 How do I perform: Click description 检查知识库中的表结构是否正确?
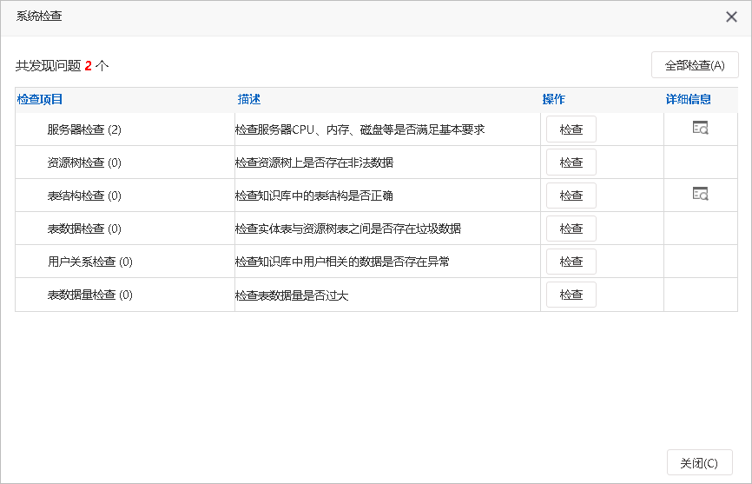314,196
